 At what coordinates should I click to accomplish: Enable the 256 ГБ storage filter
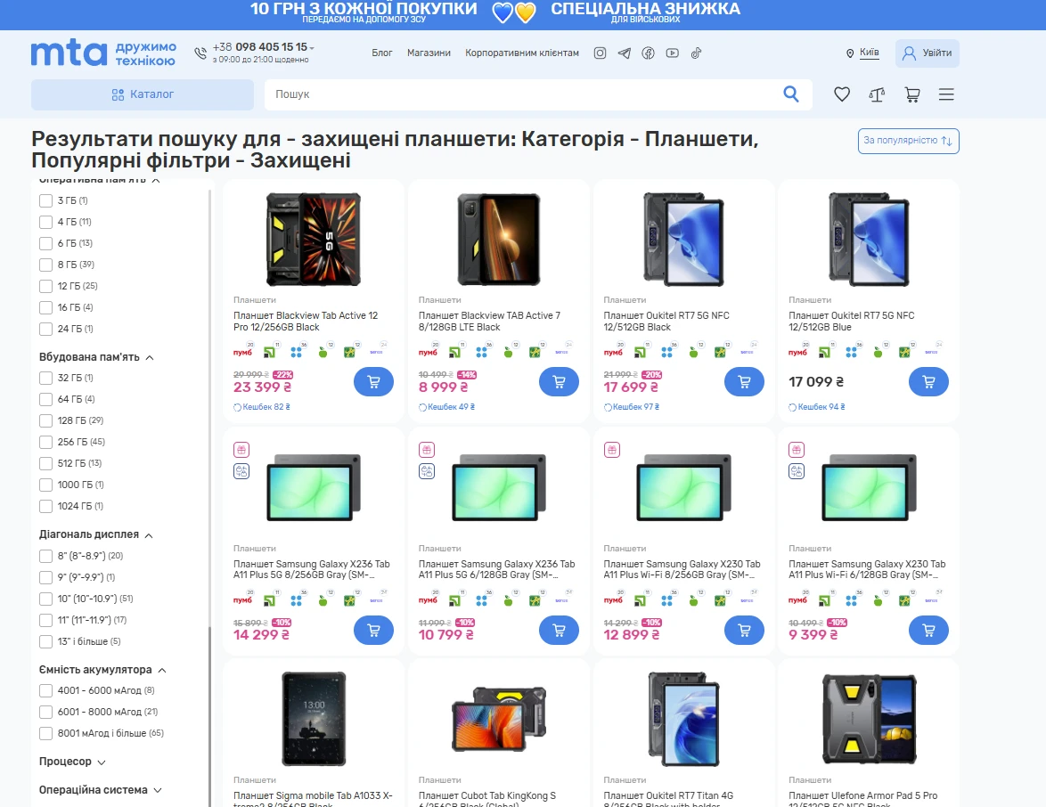pyautogui.click(x=46, y=442)
